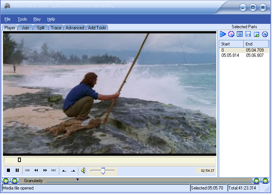273x195 pixels.
Task: Select the part starting at 05:05.814
Action: (245, 56)
